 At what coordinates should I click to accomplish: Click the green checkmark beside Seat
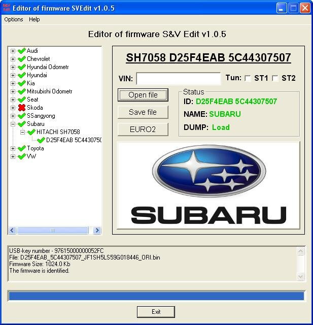coord(22,100)
